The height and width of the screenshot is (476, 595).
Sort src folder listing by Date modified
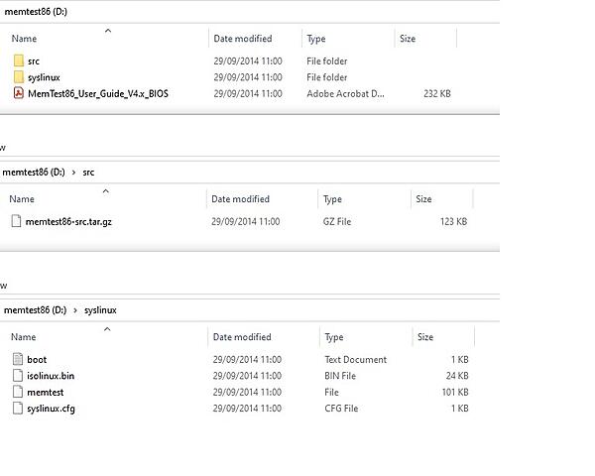coord(240,199)
